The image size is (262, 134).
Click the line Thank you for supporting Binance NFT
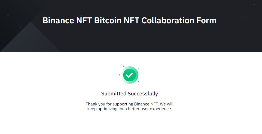point(122,104)
